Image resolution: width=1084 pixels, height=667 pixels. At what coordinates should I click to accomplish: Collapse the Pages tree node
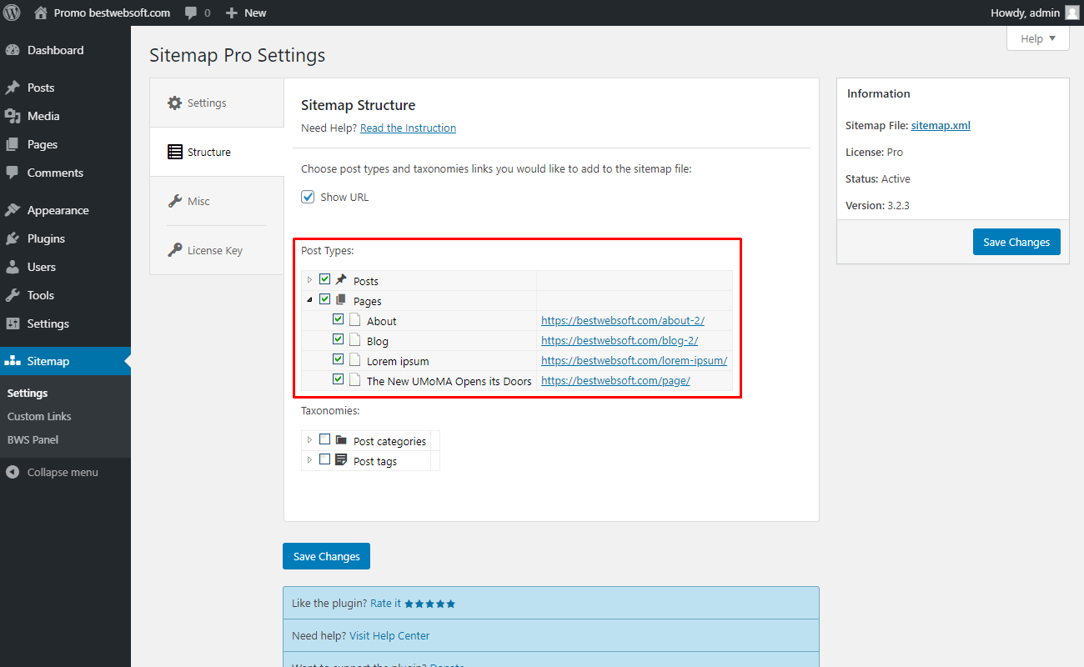(310, 300)
